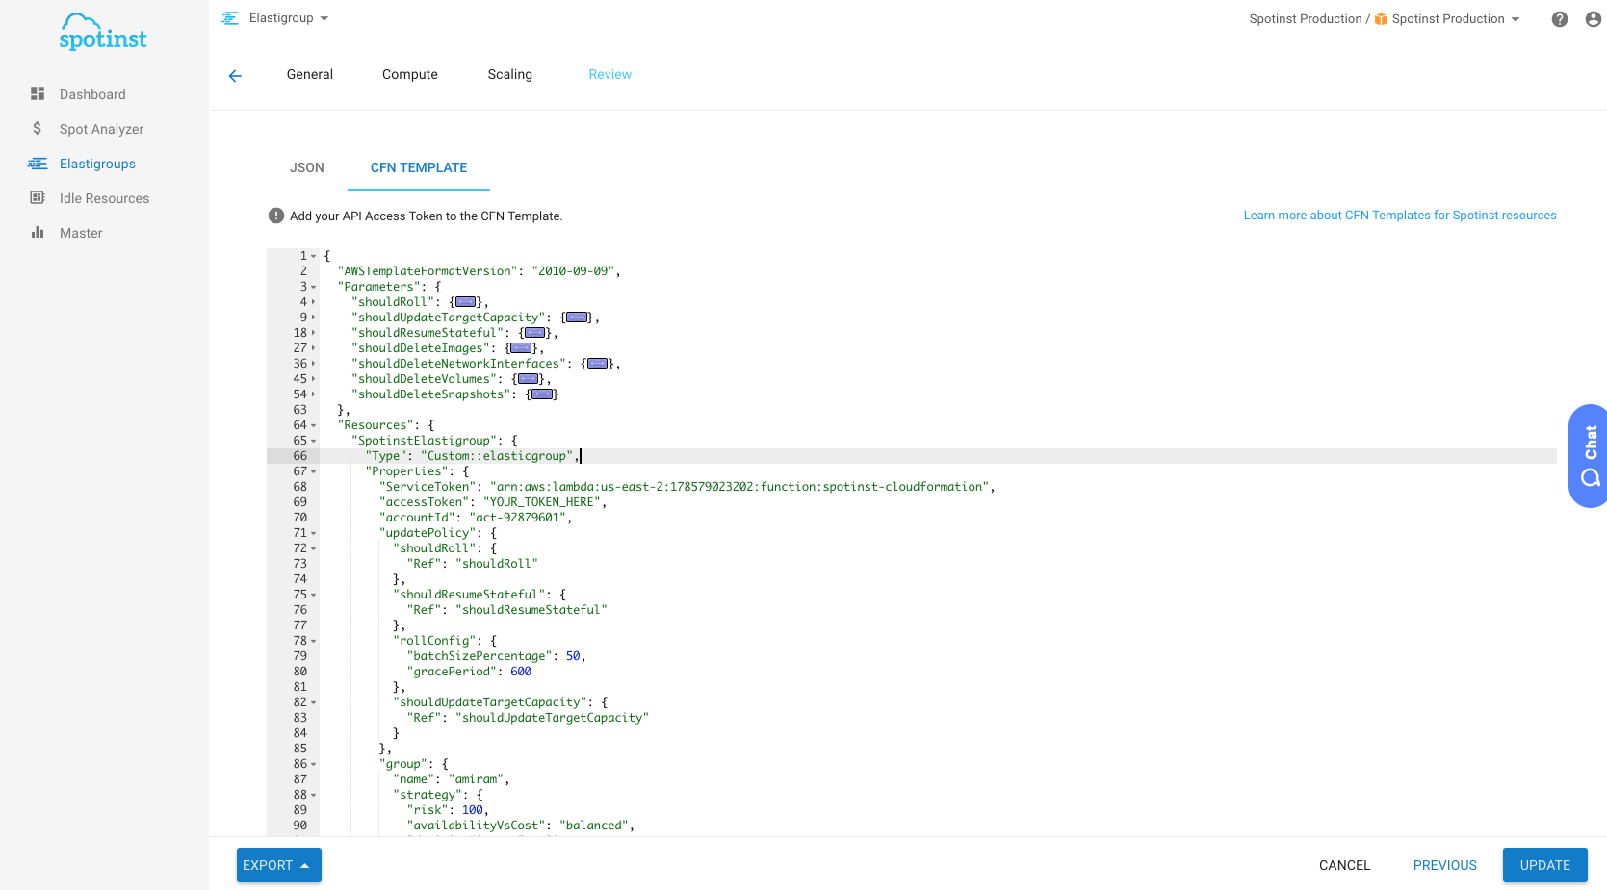Collapse the Resources section fold arrow

314,425
